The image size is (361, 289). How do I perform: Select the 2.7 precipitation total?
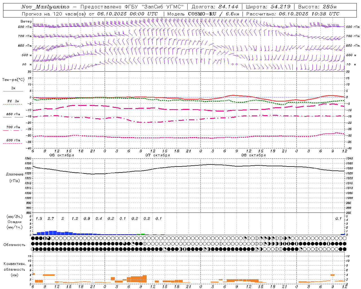pyautogui.click(x=51, y=218)
